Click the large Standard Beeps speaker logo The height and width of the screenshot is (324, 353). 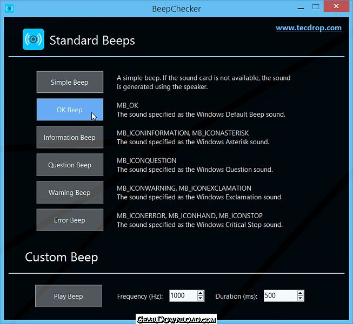coord(34,39)
